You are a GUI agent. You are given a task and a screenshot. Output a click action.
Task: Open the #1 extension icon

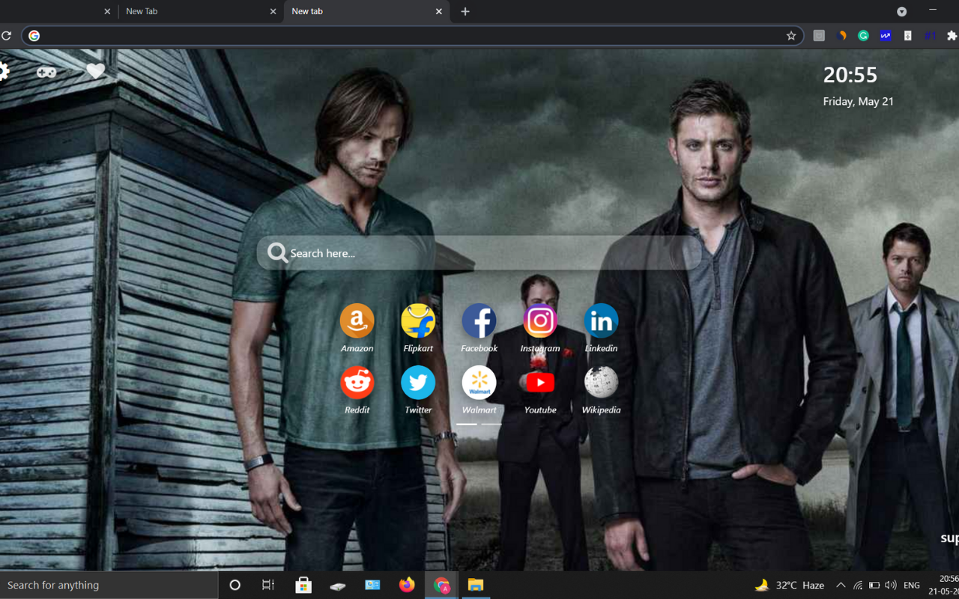click(x=930, y=35)
